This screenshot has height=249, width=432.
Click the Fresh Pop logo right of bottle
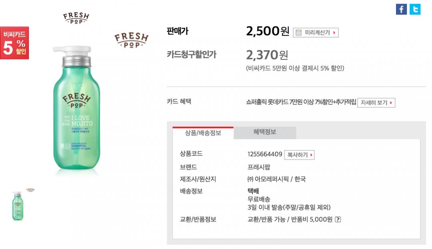pos(131,40)
